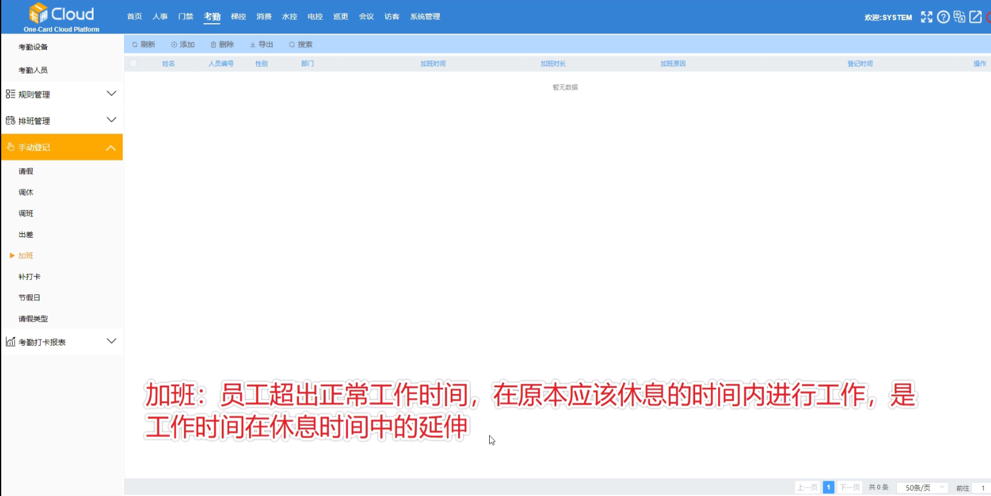This screenshot has width=991, height=496.
Task: Click the 部门 column header
Action: coord(307,63)
